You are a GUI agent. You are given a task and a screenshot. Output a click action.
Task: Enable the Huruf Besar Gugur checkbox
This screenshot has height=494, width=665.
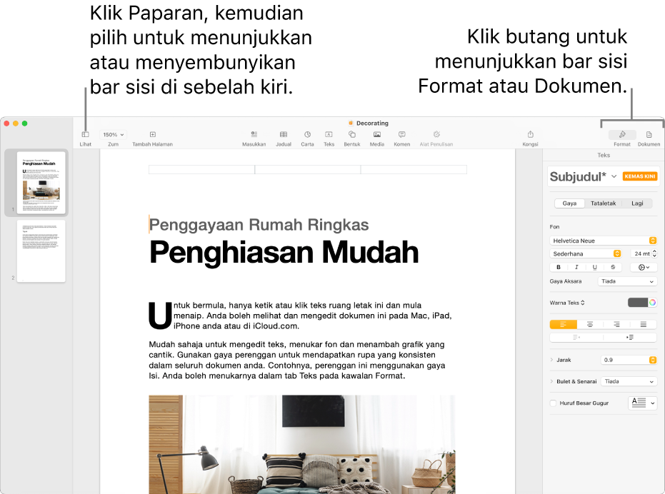tap(553, 403)
